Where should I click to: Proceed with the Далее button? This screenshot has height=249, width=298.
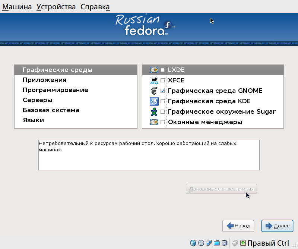(x=277, y=226)
